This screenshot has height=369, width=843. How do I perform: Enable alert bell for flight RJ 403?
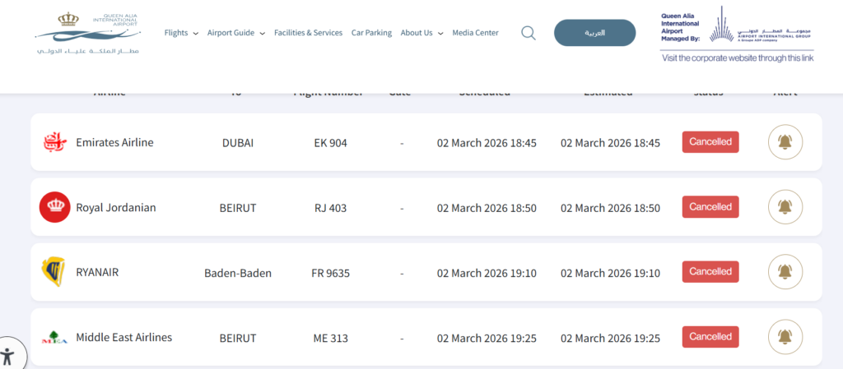[785, 207]
